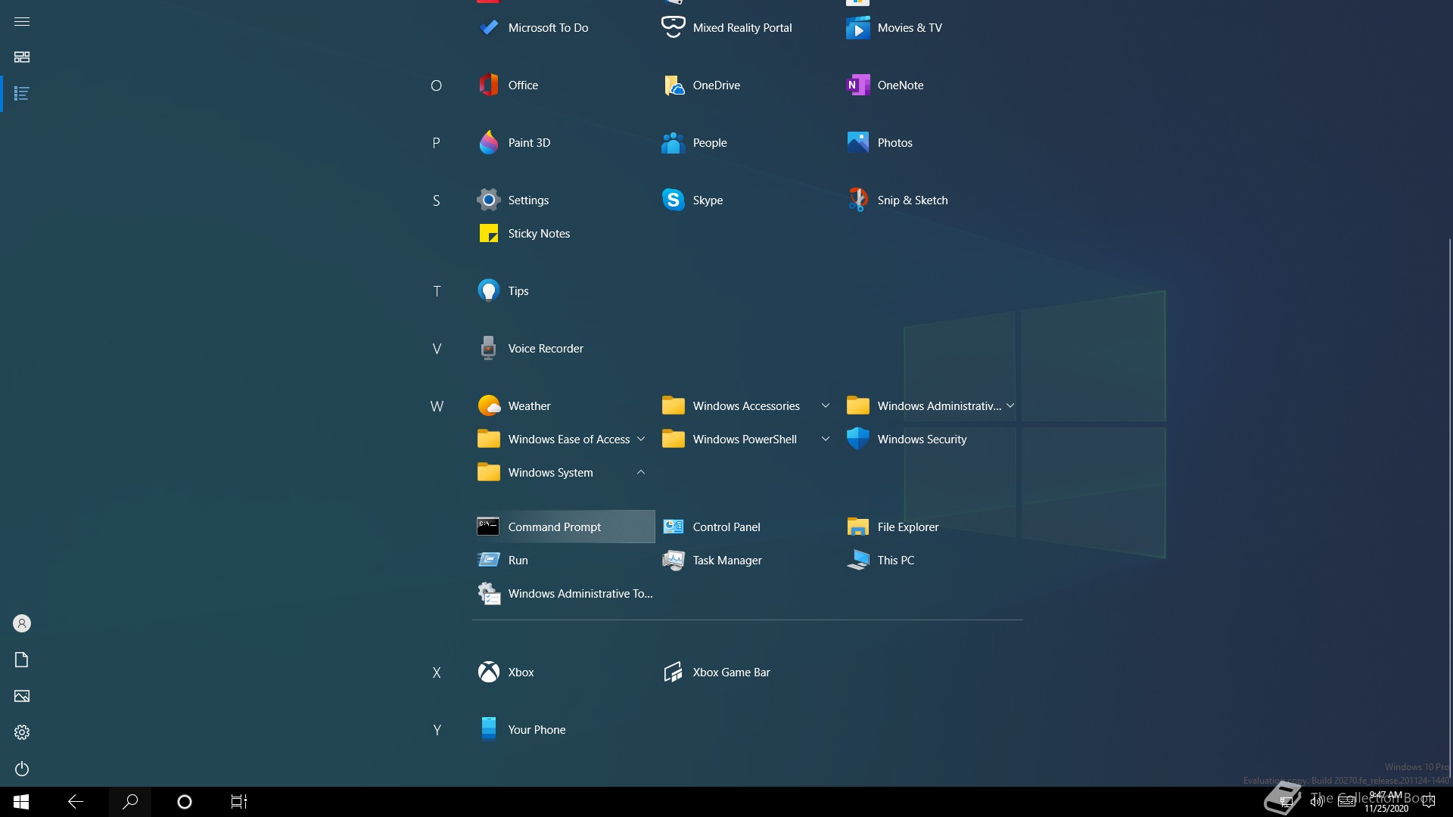Open the People app
1453x817 pixels.
click(747, 143)
